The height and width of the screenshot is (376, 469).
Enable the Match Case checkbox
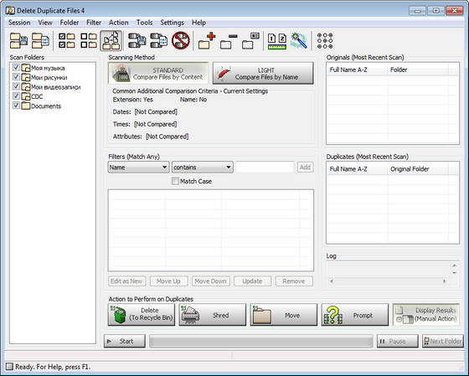[175, 181]
